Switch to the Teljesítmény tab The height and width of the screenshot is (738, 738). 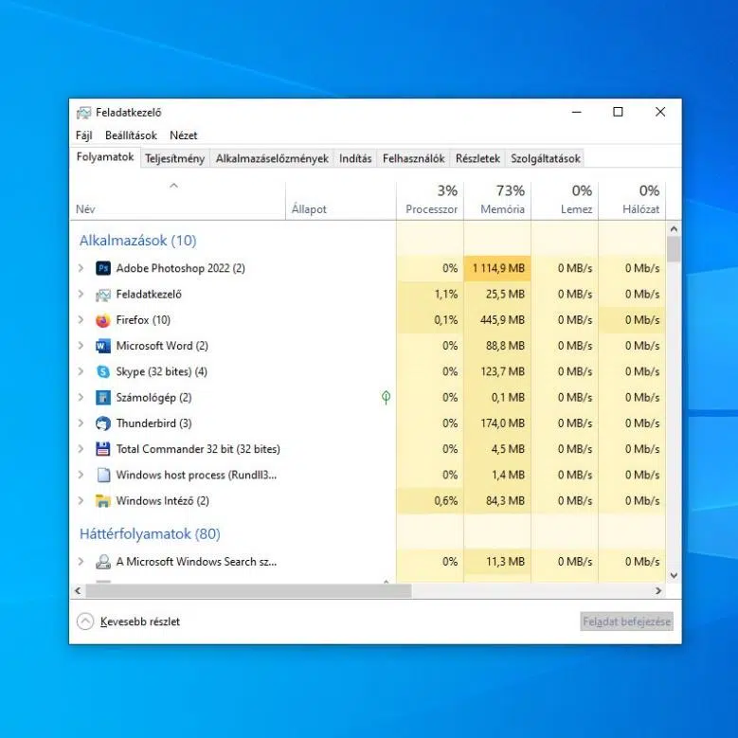coord(174,158)
